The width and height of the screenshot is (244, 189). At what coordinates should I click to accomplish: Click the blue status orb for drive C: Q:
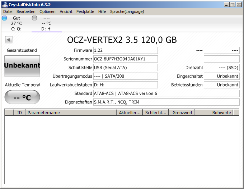pyautogui.click(x=4, y=18)
